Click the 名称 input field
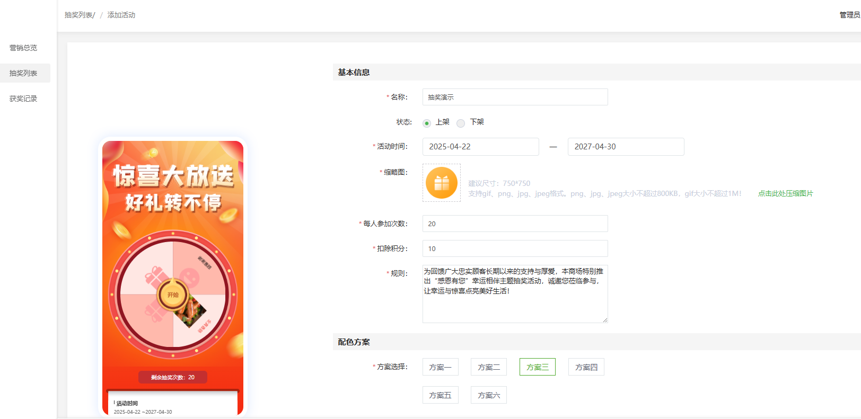 click(515, 97)
